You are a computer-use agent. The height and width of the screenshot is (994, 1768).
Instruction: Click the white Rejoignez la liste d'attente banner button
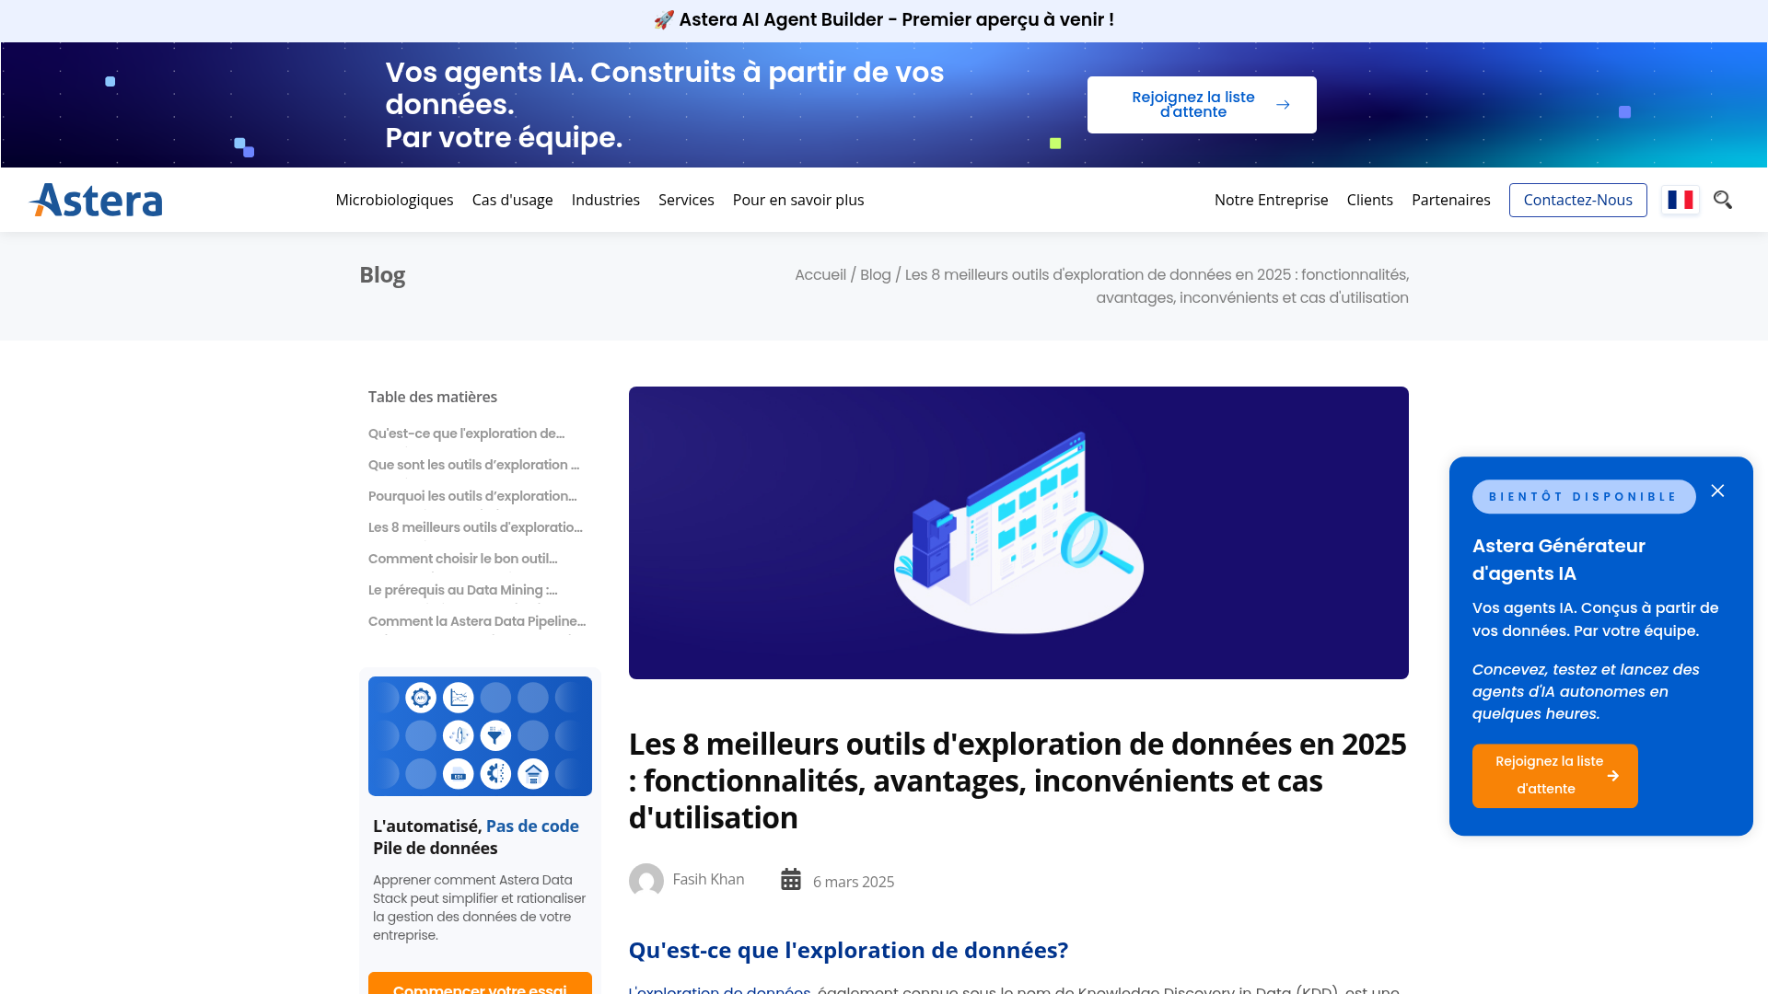1202,105
